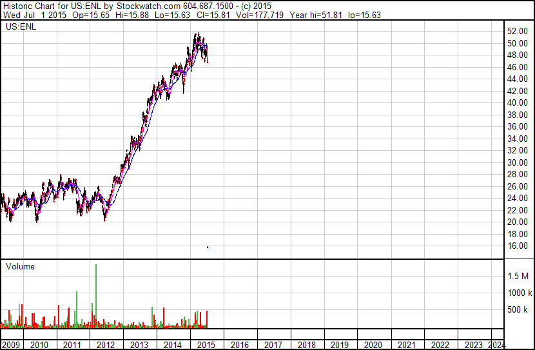The image size is (535, 350).
Task: Click the isolated red price mark near 16.00
Action: [x=207, y=247]
